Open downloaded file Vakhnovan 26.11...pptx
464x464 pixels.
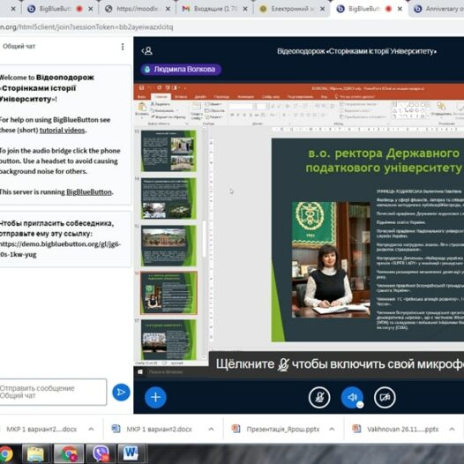(x=403, y=429)
